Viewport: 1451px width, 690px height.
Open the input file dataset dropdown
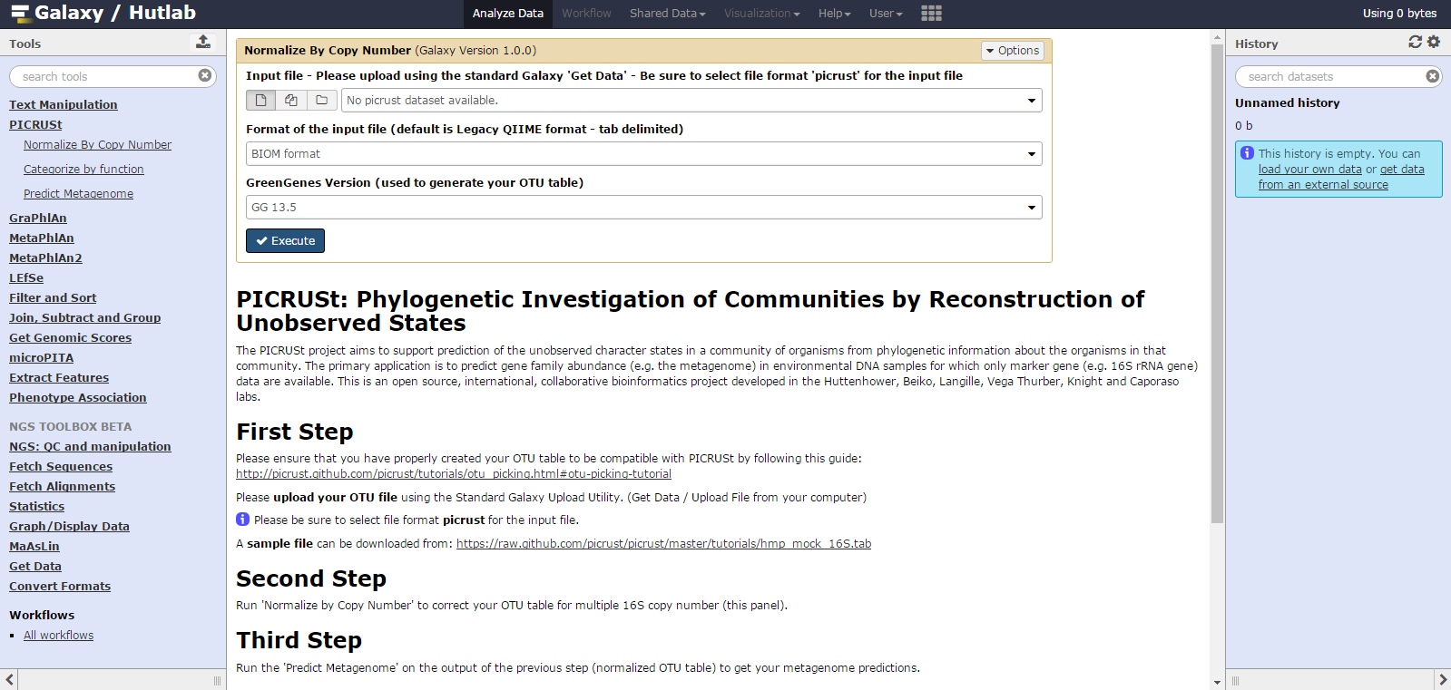[691, 100]
